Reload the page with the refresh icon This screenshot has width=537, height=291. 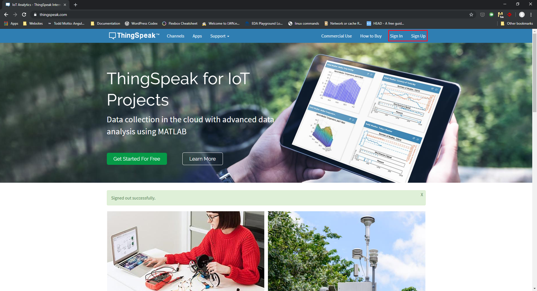[x=24, y=15]
